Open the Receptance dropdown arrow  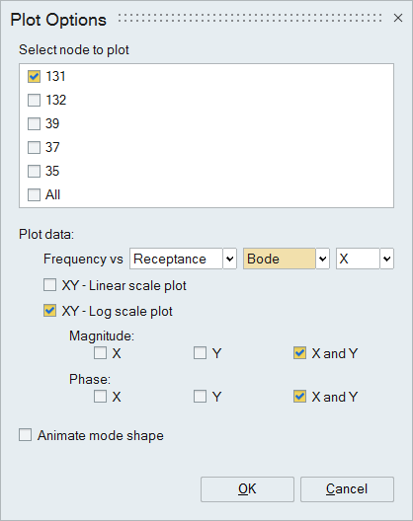click(229, 259)
